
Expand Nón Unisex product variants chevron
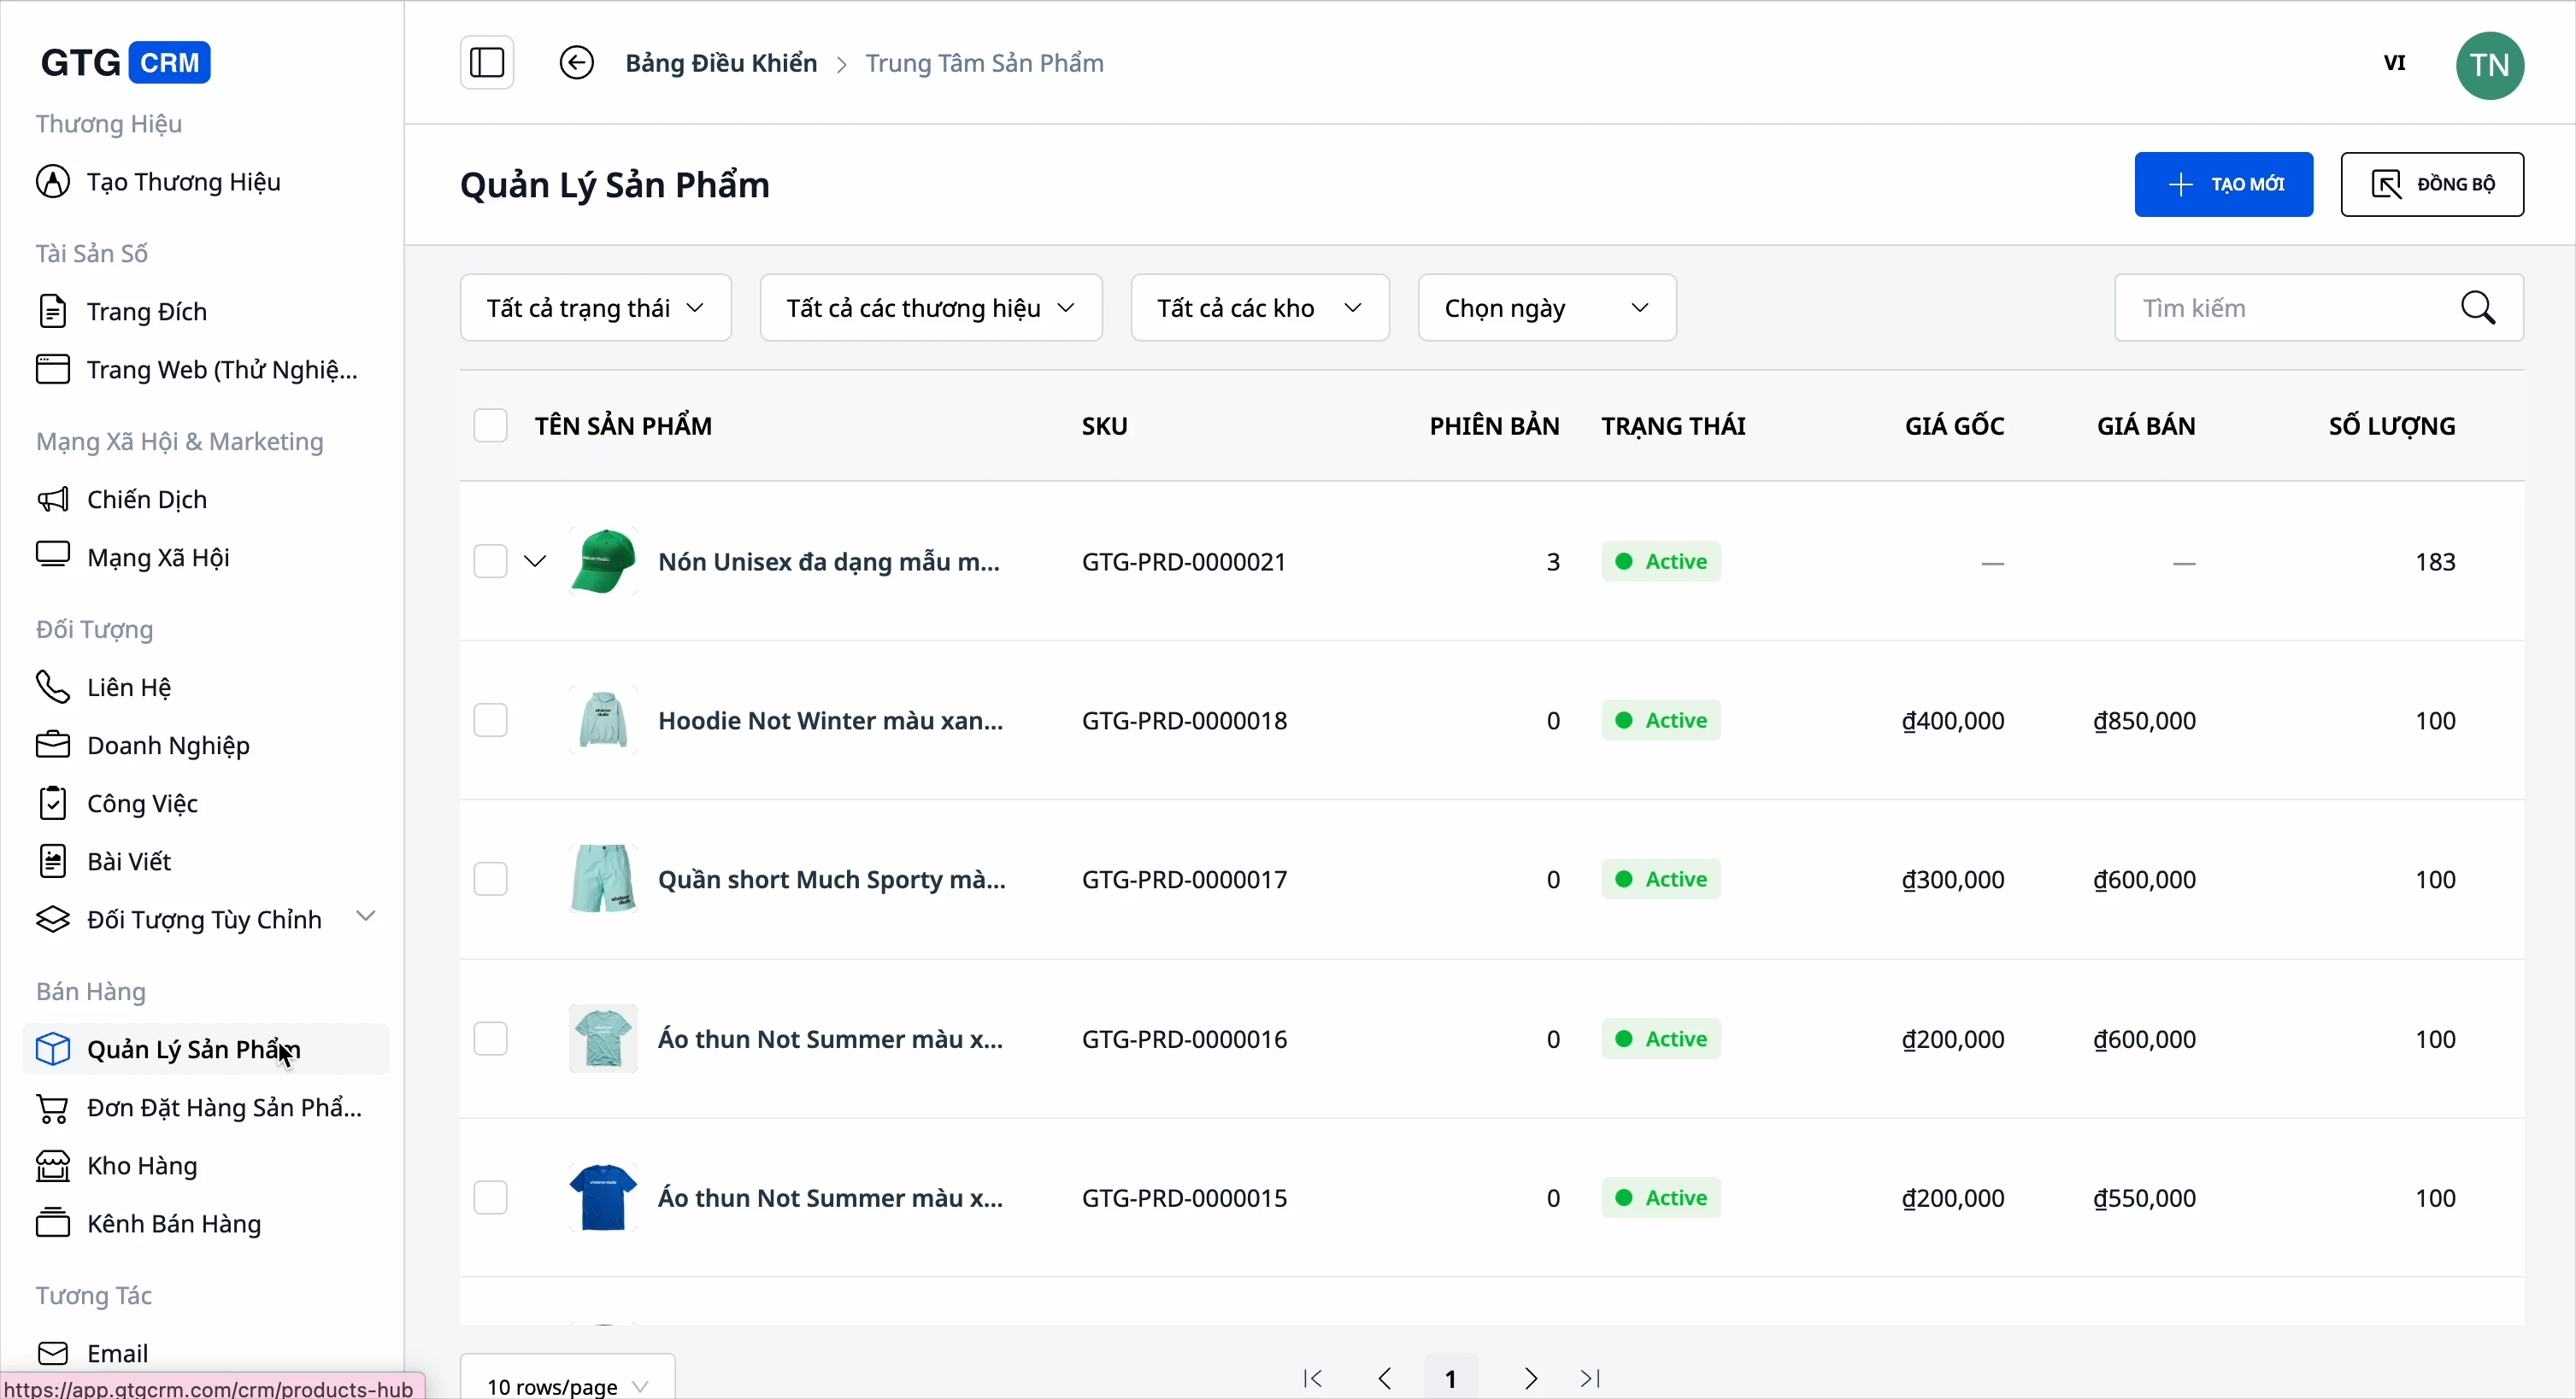(x=535, y=562)
